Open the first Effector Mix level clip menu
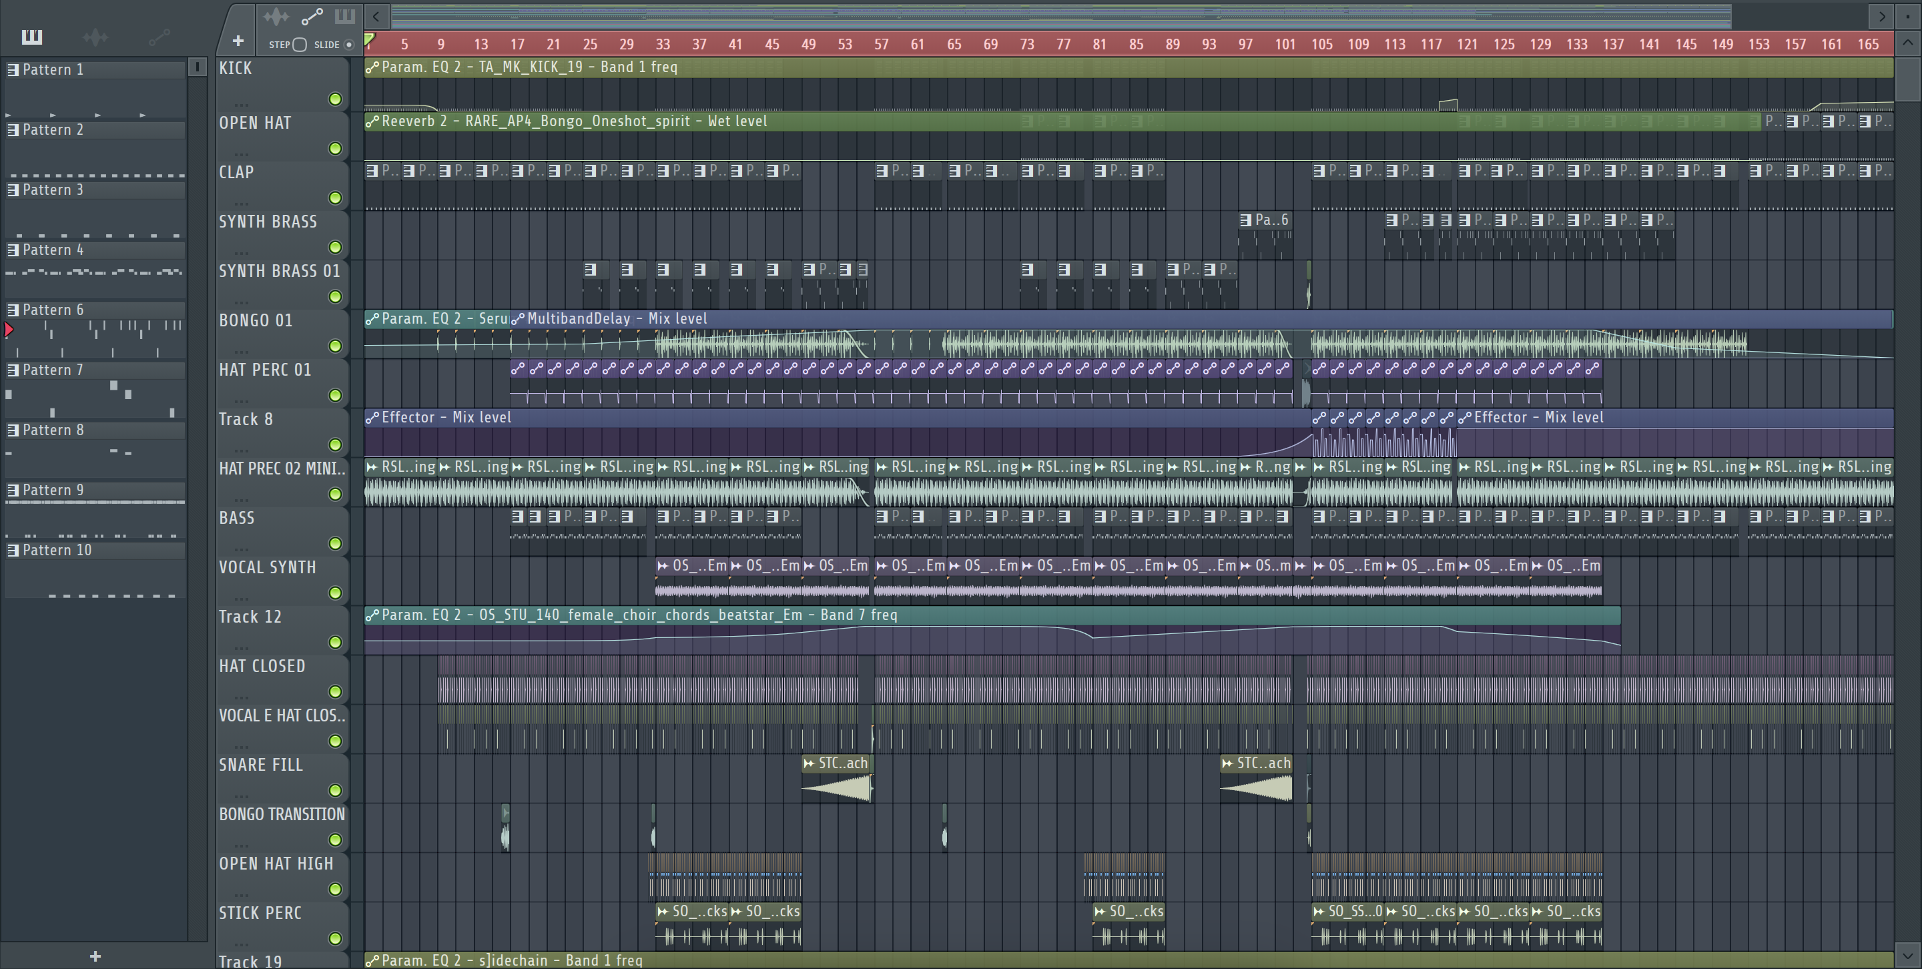The image size is (1922, 969). click(x=372, y=418)
